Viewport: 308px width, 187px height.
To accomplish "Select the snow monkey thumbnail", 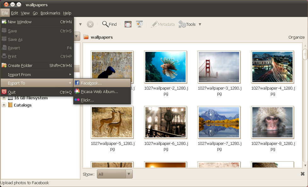I will click(272, 122).
